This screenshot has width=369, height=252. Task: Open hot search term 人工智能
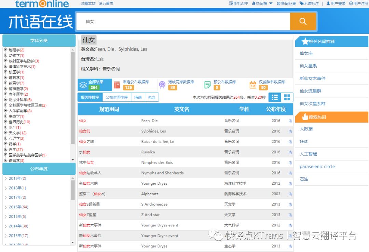308,154
